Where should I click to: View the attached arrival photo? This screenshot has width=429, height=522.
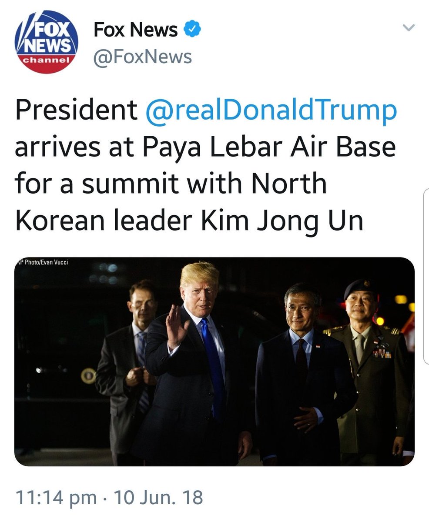(214, 361)
